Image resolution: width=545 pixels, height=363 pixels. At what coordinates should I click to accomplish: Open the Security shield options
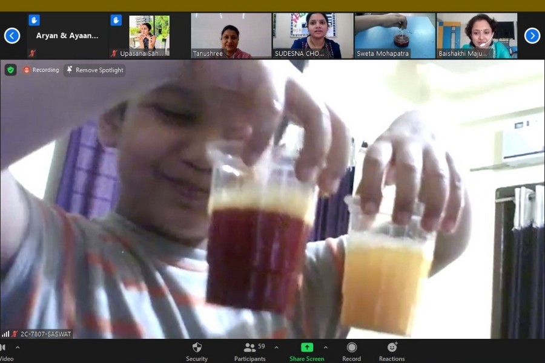click(x=196, y=348)
